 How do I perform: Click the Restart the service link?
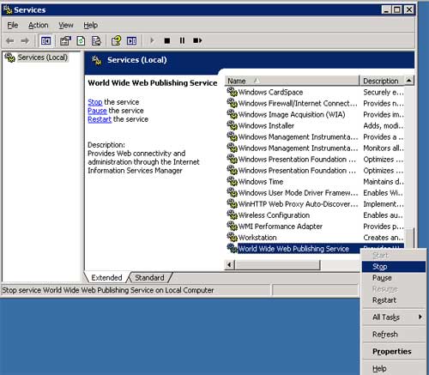100,119
